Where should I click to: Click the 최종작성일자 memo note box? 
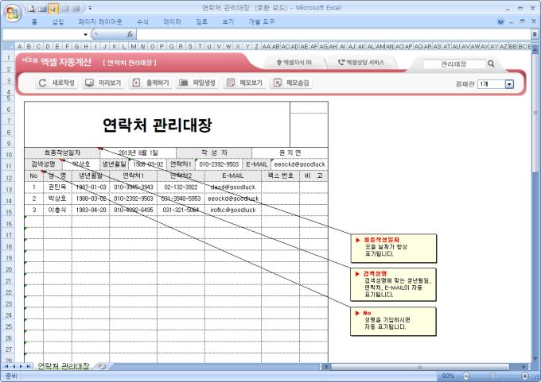pos(393,248)
